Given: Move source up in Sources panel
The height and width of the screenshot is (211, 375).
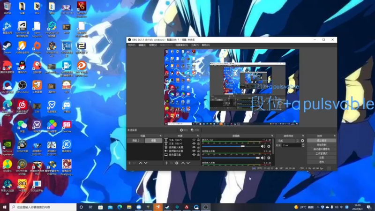Looking at the screenshot, I should (183, 163).
